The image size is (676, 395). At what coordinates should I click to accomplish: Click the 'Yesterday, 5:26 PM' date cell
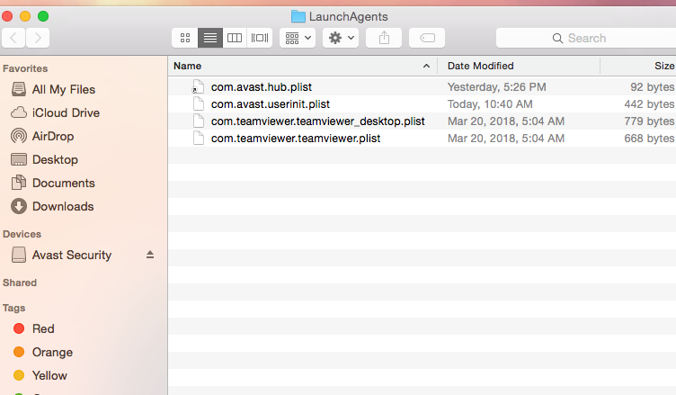pyautogui.click(x=496, y=86)
